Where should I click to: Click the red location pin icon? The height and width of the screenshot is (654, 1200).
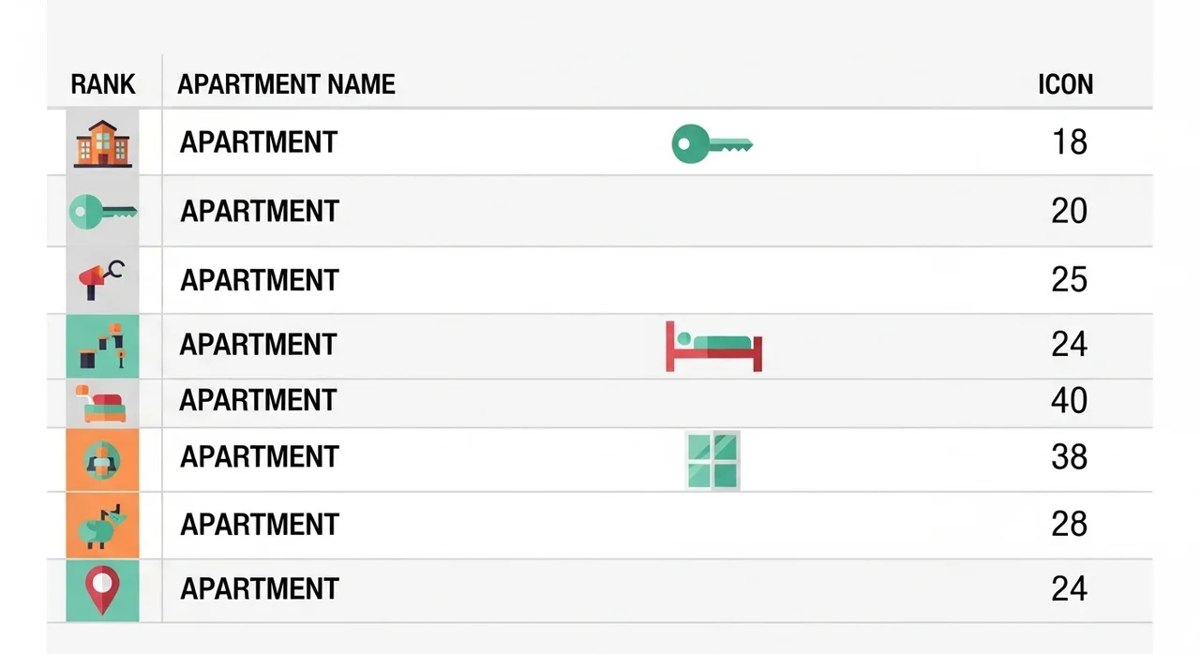(102, 590)
